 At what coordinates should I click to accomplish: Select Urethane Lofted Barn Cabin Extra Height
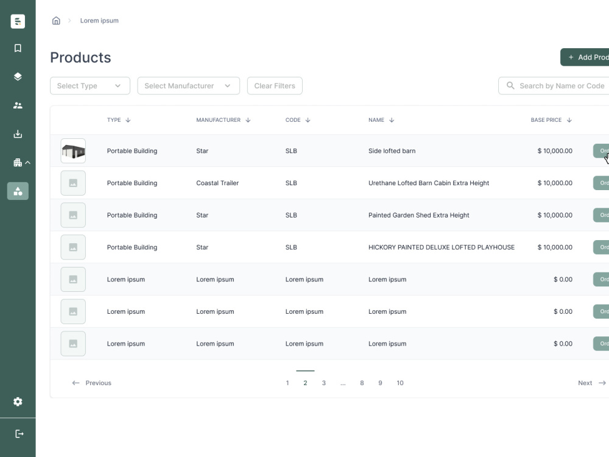[x=429, y=183]
